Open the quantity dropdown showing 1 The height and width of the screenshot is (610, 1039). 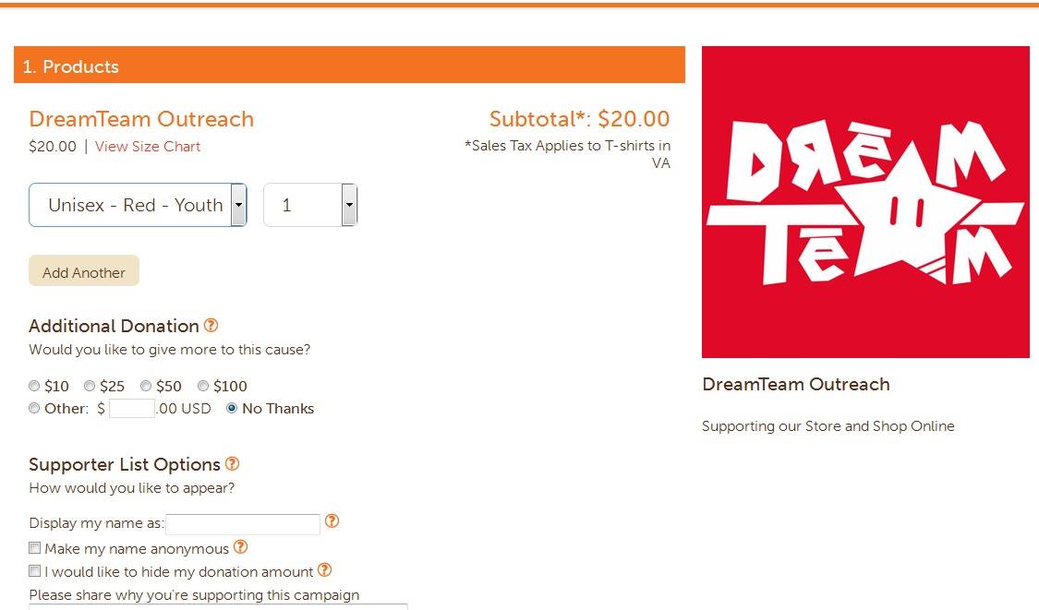point(310,205)
